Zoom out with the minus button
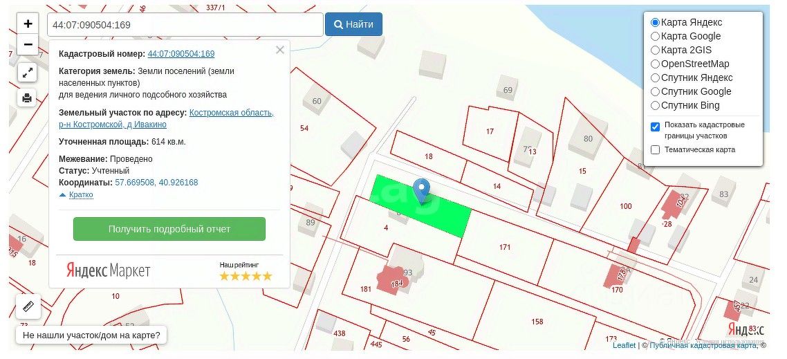The width and height of the screenshot is (787, 359). [x=28, y=44]
